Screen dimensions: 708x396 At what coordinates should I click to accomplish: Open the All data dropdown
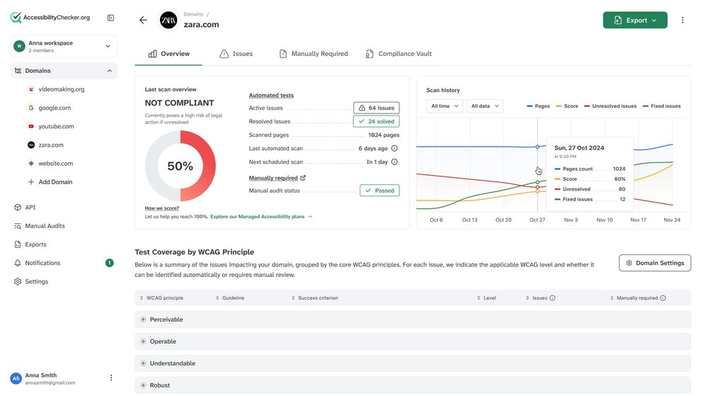coord(485,106)
